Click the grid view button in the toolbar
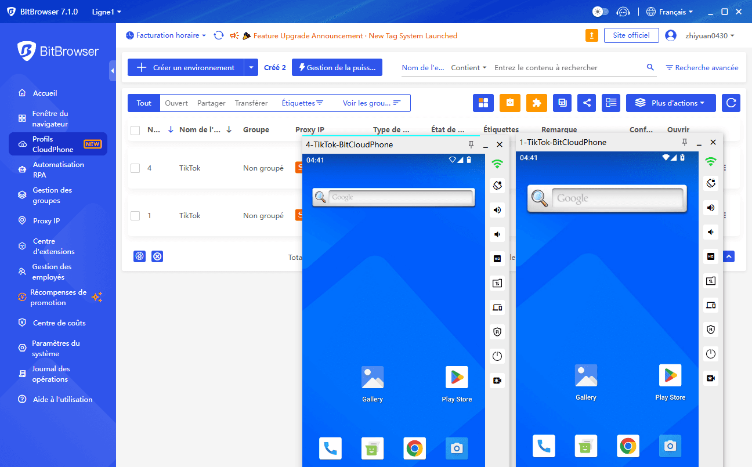Viewport: 752px width, 467px height. tap(483, 103)
